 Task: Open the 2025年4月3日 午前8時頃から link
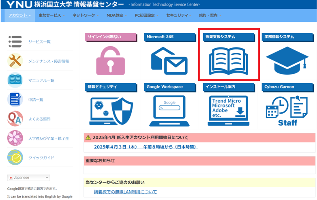click(146, 147)
